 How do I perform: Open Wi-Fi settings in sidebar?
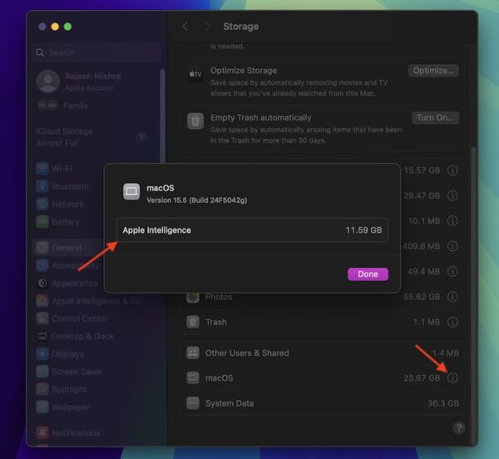point(62,169)
